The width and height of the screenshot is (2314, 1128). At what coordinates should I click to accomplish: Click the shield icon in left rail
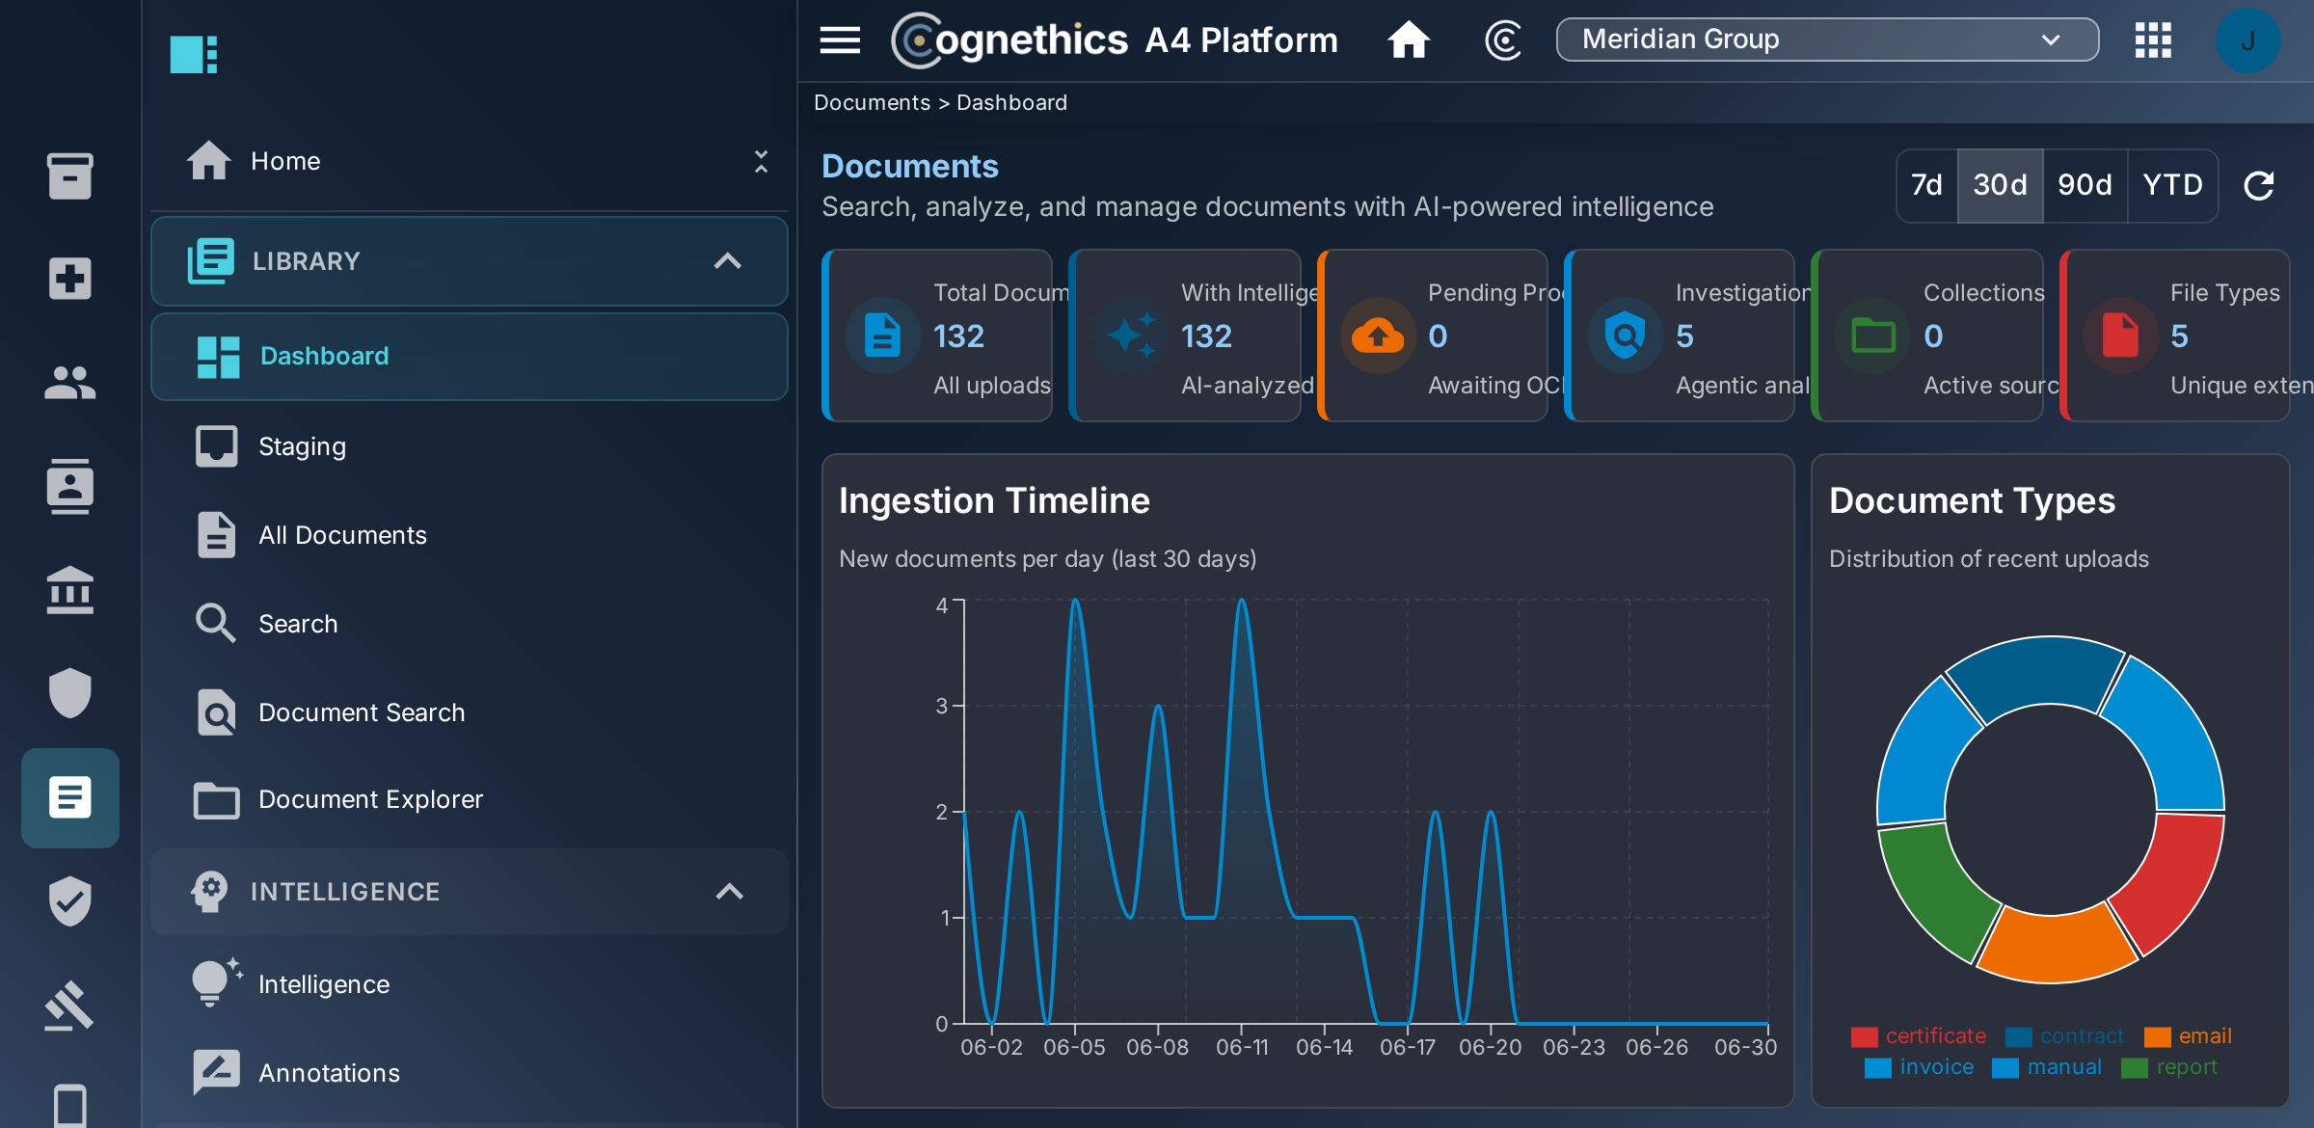point(69,692)
